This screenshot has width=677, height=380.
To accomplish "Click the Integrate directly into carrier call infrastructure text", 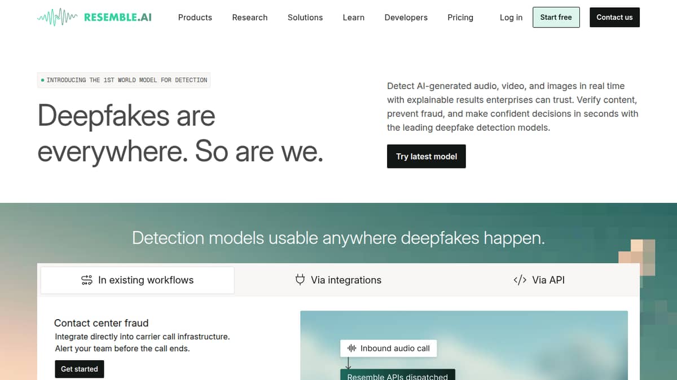I will click(142, 337).
